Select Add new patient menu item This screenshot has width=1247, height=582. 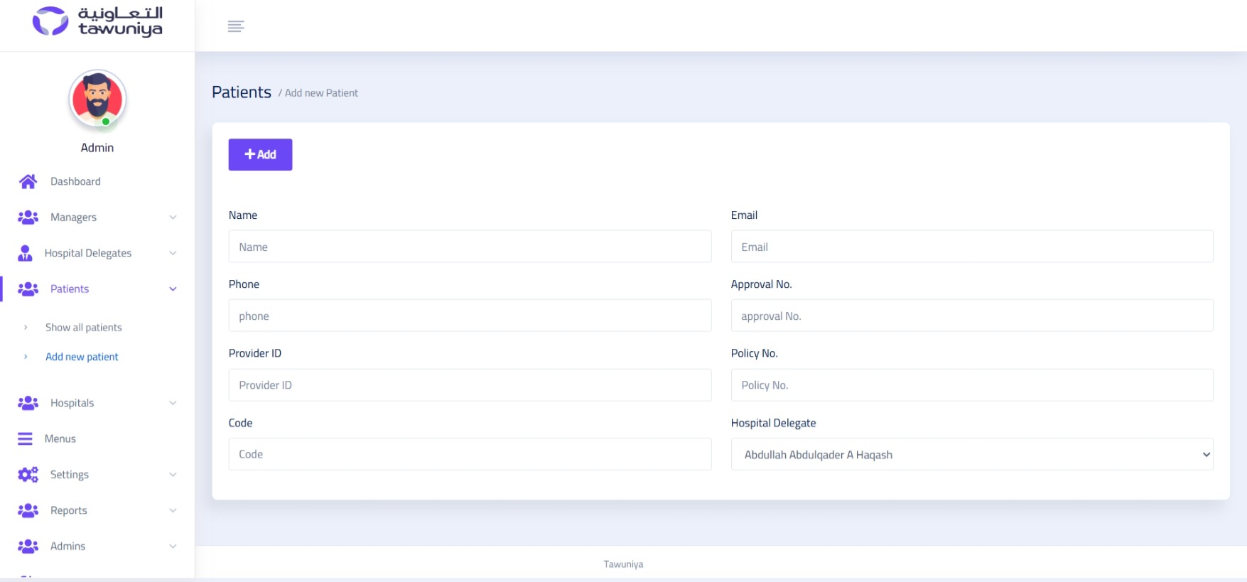(82, 357)
